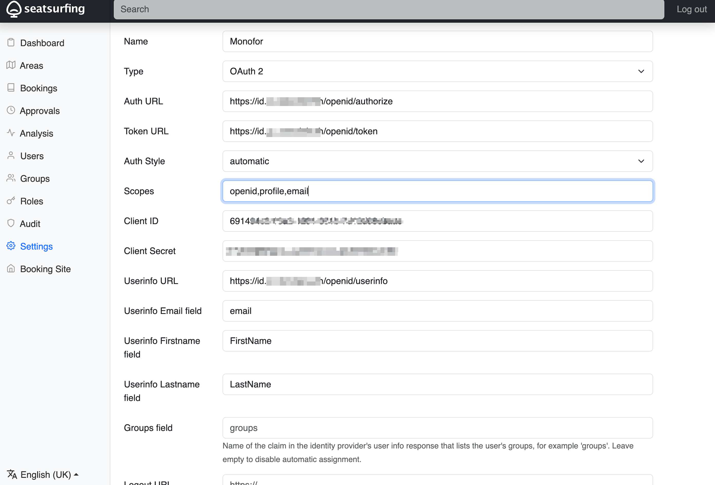This screenshot has height=485, width=715.
Task: Click the Log out link
Action: [691, 9]
